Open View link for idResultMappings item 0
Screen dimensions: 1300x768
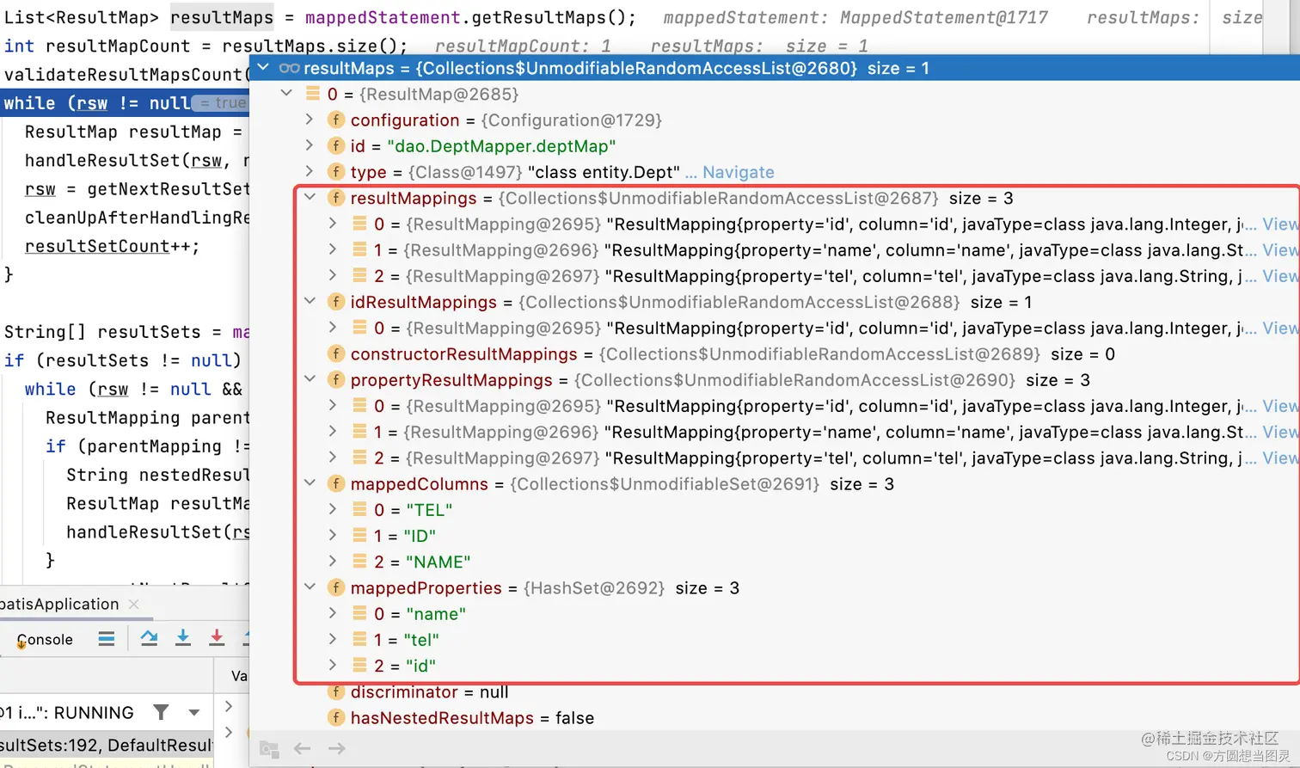(1280, 328)
